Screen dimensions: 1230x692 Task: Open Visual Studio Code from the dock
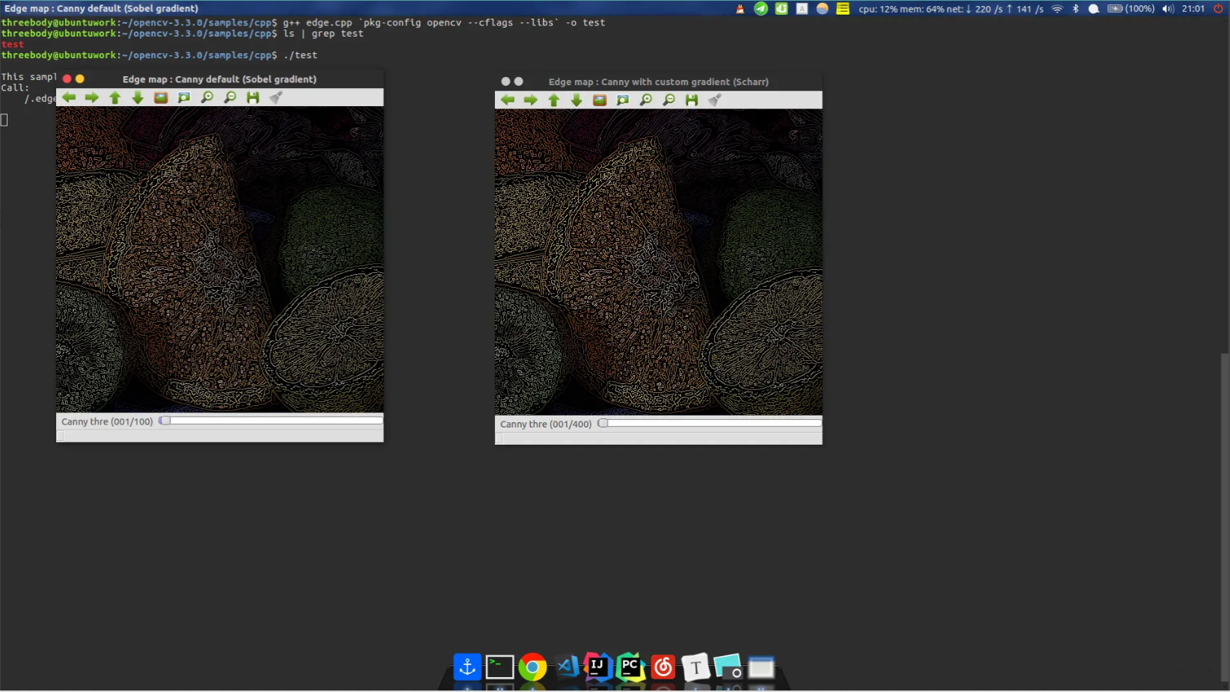(566, 667)
